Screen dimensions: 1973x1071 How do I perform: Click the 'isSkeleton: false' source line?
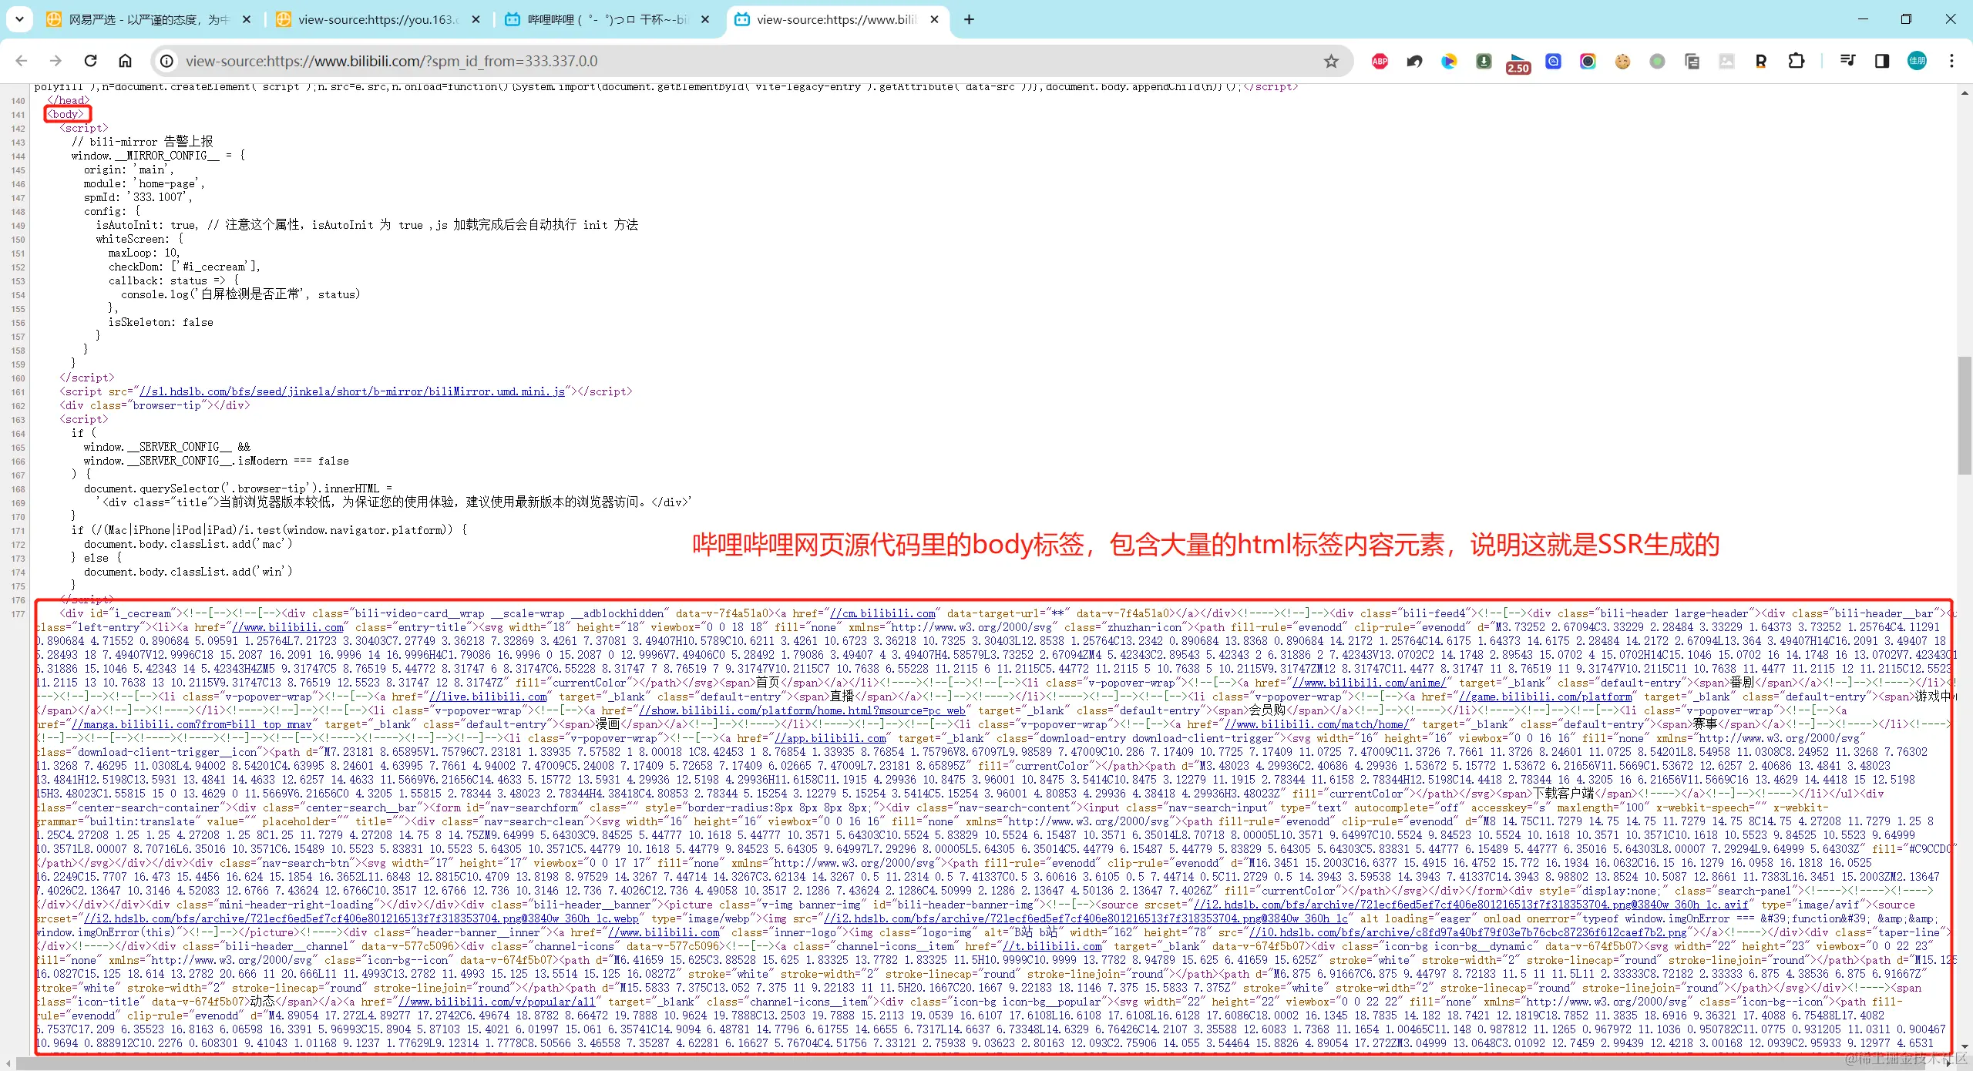click(x=160, y=322)
